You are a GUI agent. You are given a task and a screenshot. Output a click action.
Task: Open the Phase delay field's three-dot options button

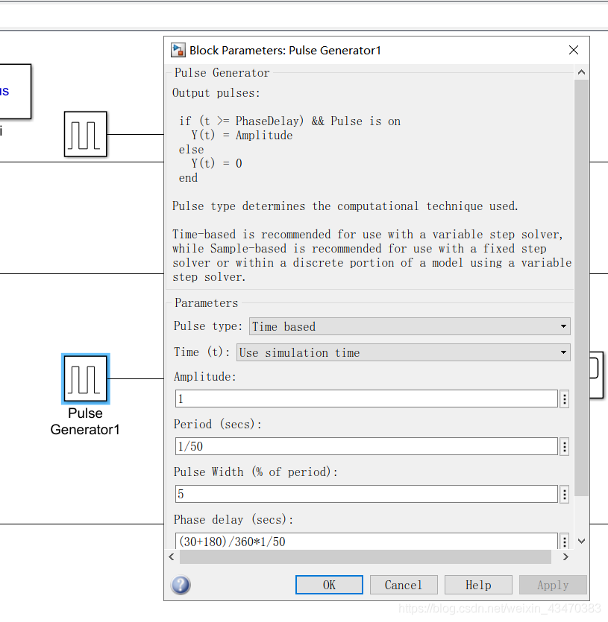[564, 541]
